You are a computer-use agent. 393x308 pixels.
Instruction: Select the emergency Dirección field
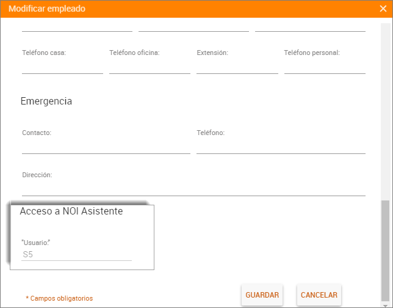point(193,189)
